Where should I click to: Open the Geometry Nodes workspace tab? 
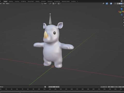(66, 1)
